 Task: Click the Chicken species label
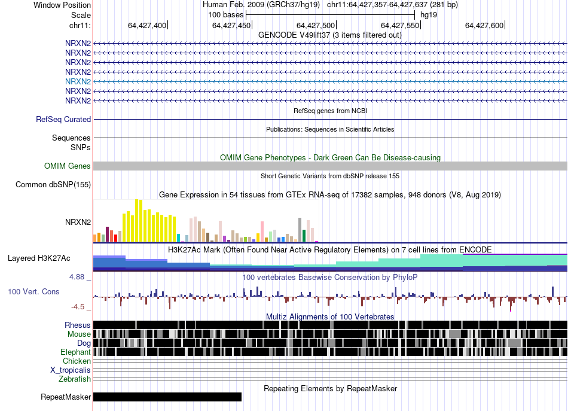[77, 361]
